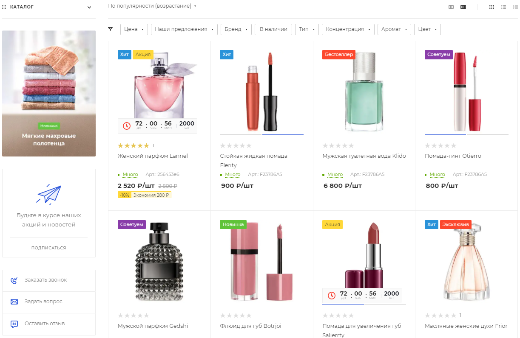
Task: Open 'Стойкая жидкая помада Flerity' link
Action: [254, 160]
